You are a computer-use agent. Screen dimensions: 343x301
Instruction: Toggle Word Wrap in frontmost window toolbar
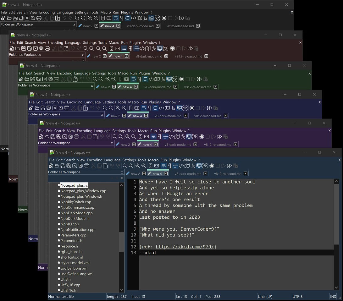pos(163,166)
